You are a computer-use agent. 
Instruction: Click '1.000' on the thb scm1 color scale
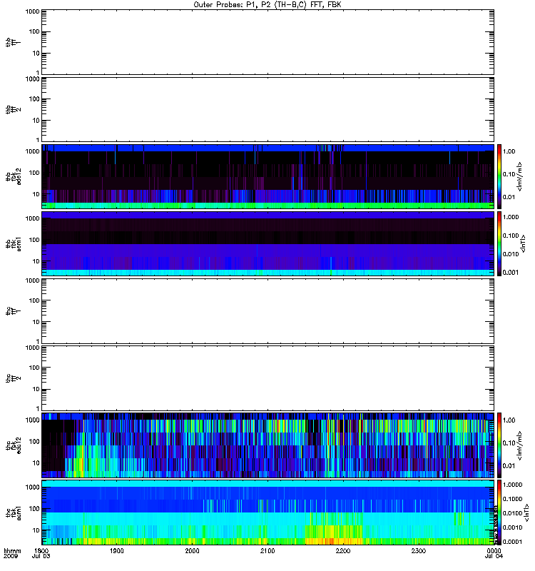tap(511, 217)
